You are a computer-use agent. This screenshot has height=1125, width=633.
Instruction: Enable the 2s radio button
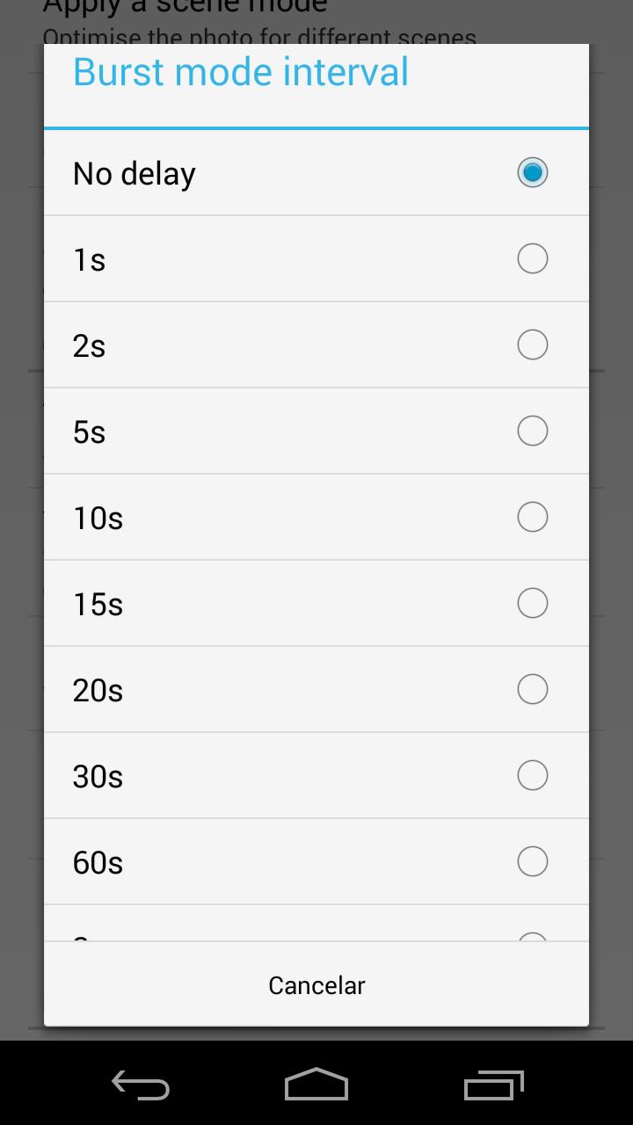[532, 345]
